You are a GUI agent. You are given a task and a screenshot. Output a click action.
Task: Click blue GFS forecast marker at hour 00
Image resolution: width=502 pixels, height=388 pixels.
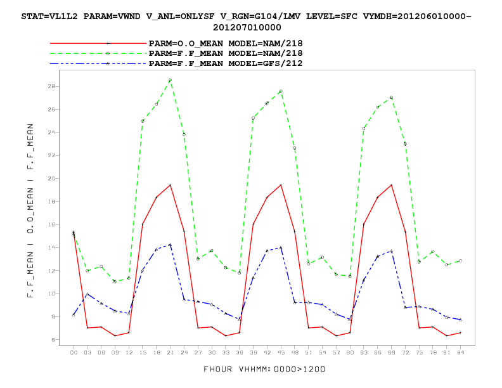tap(74, 315)
